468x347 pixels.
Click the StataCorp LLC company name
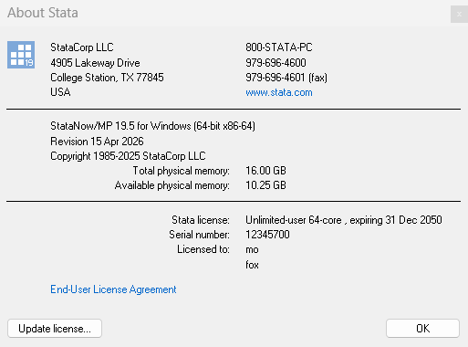tap(82, 47)
